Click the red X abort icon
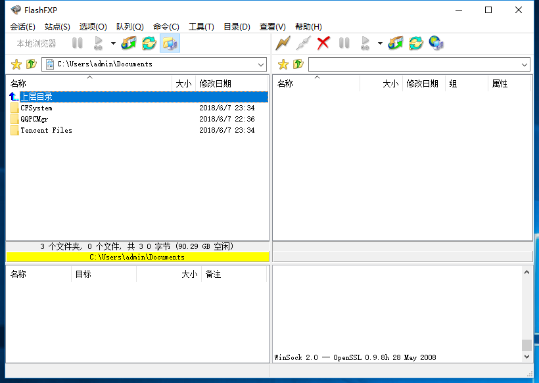Viewport: 539px width, 383px height. 323,43
